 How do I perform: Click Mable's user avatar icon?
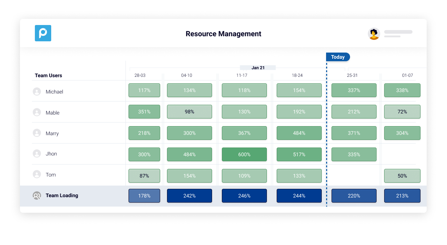37,112
